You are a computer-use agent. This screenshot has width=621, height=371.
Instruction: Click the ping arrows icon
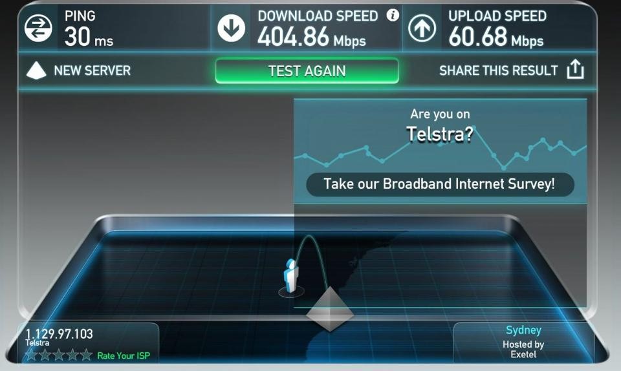(x=38, y=28)
